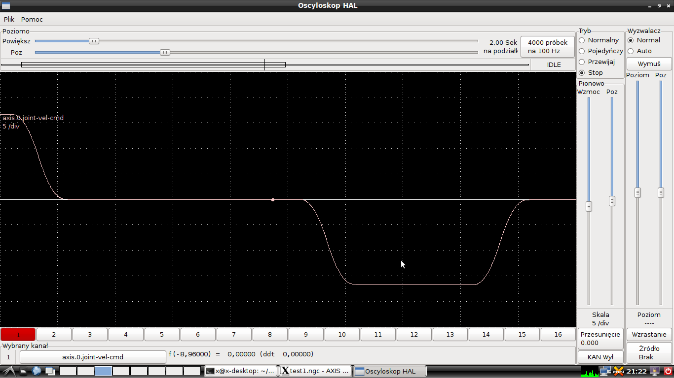The image size is (674, 378).
Task: Open the Źródło Brak trigger source button
Action: pyautogui.click(x=649, y=352)
